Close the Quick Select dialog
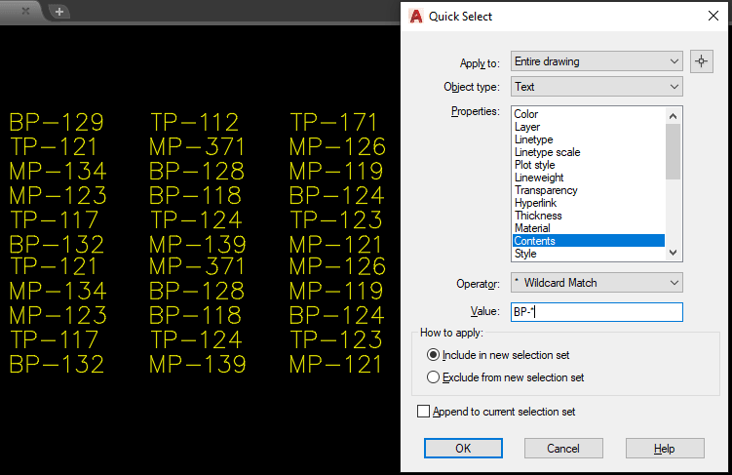The height and width of the screenshot is (475, 732). click(x=713, y=16)
